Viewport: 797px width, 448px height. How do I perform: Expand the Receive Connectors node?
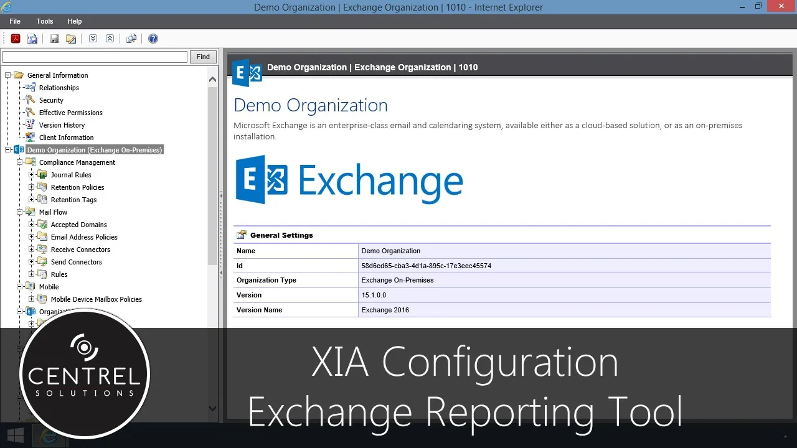pyautogui.click(x=32, y=250)
